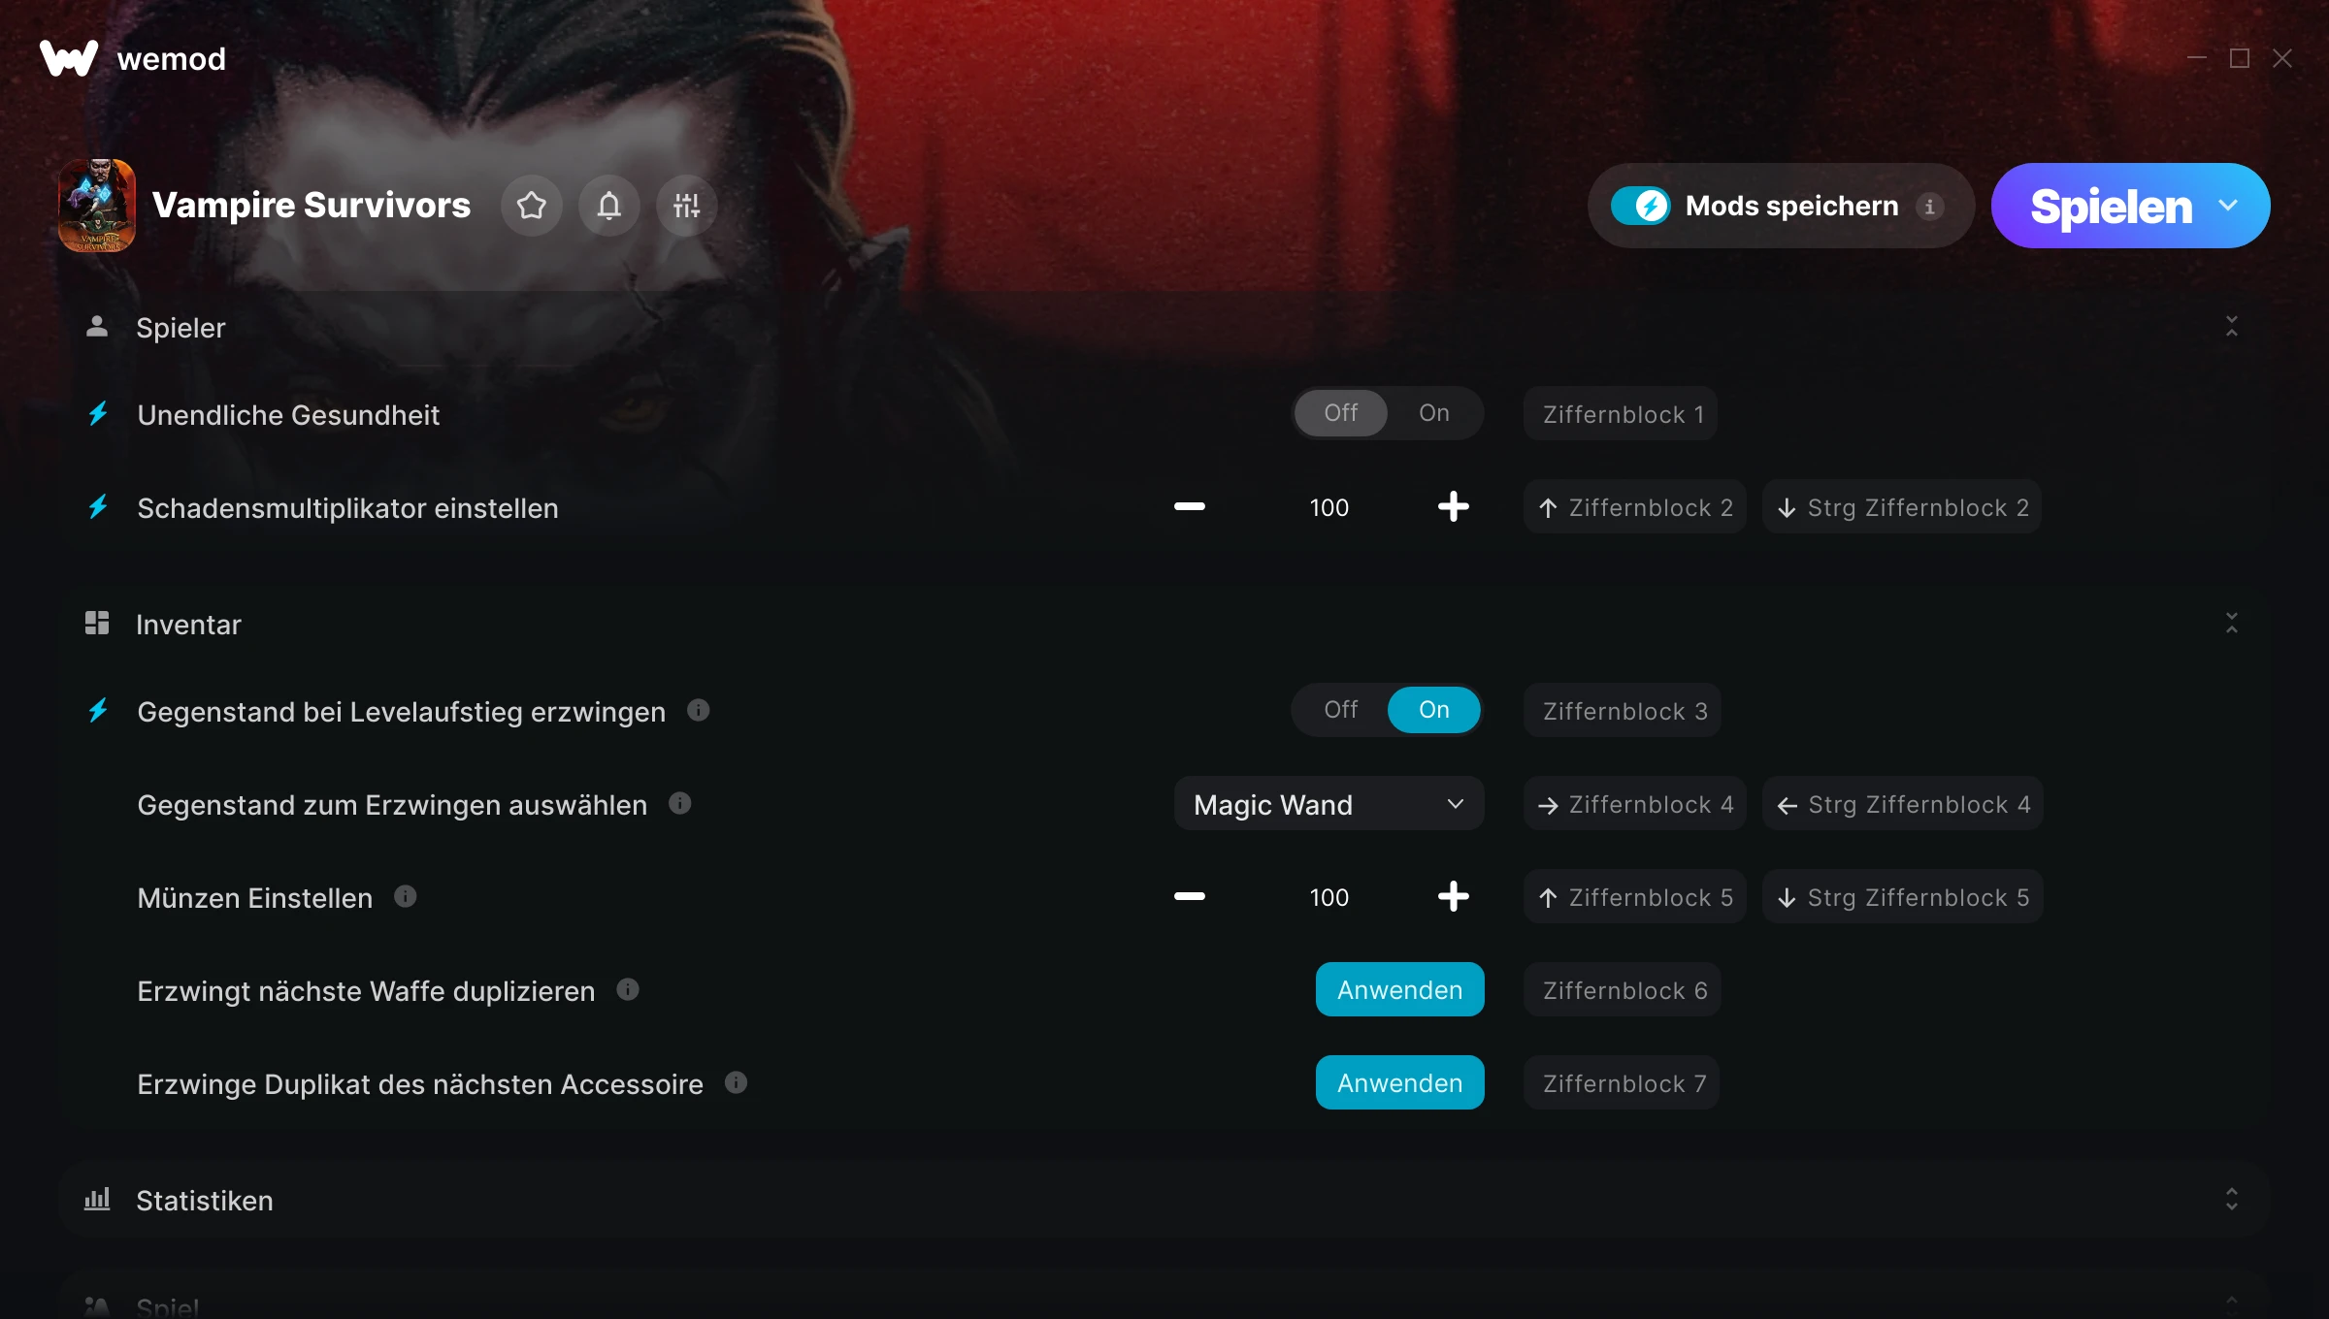Add Vampire Survivors to favorites with star icon
2329x1319 pixels.
531,206
